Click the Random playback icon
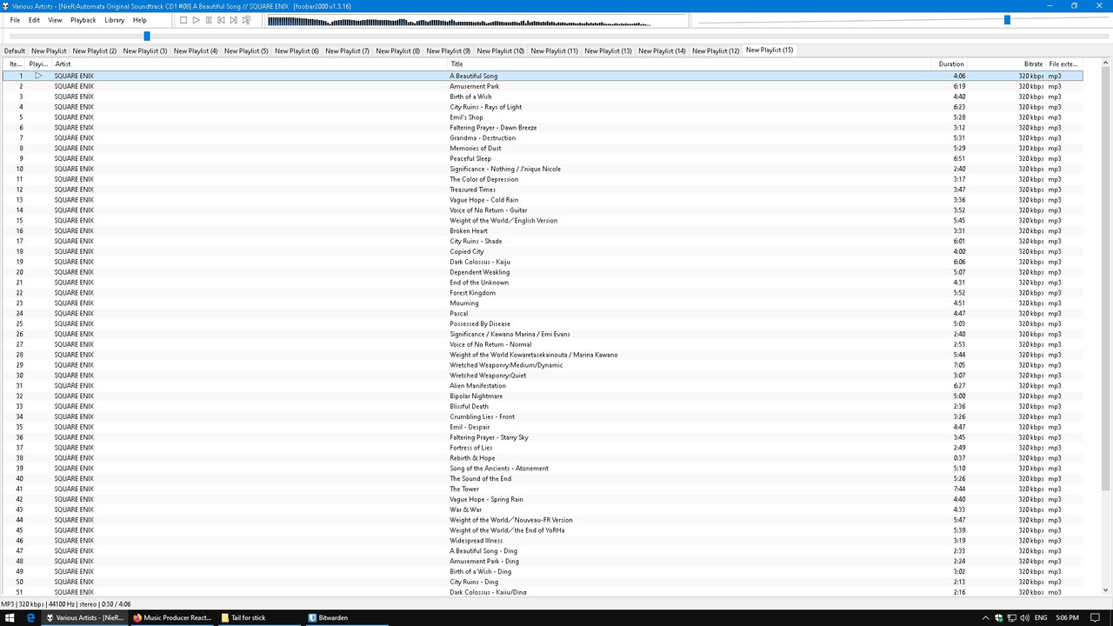The image size is (1113, 626). (246, 20)
